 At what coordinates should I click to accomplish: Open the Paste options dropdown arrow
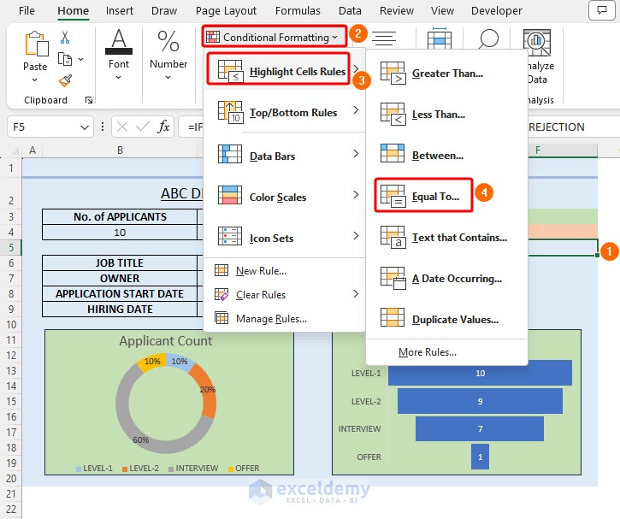(x=35, y=80)
